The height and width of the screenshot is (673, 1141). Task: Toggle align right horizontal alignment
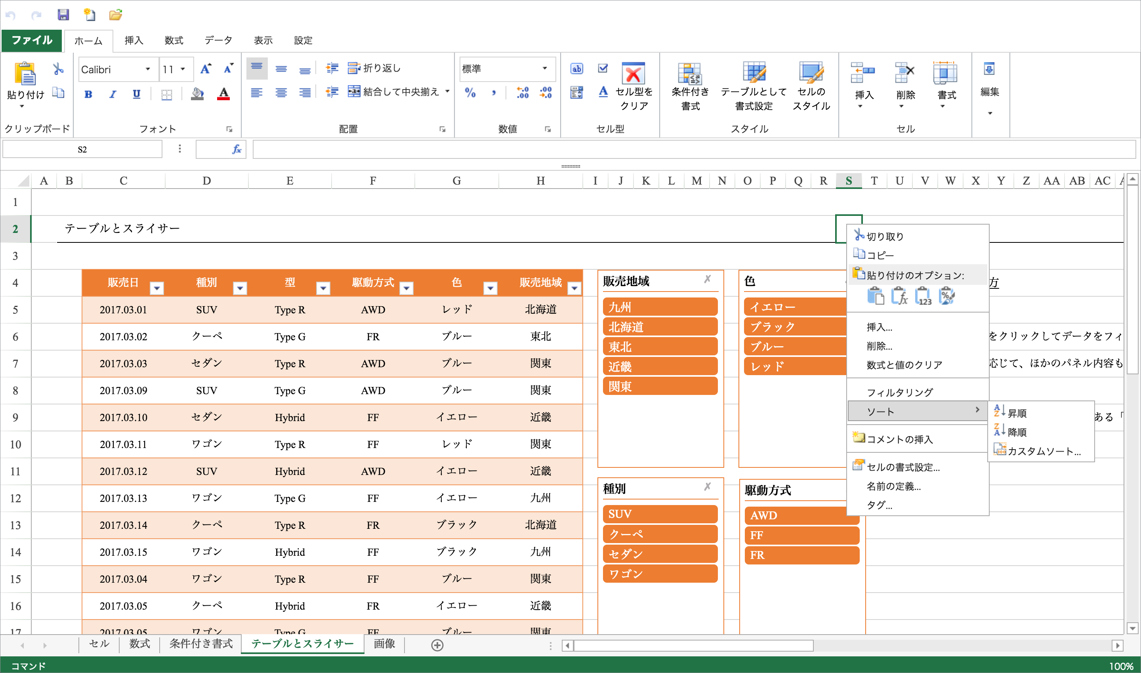[305, 93]
